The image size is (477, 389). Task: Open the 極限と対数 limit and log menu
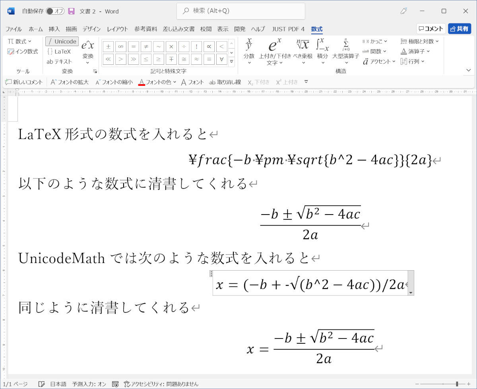(419, 41)
